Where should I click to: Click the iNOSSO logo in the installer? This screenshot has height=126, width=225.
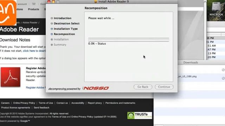click(96, 88)
